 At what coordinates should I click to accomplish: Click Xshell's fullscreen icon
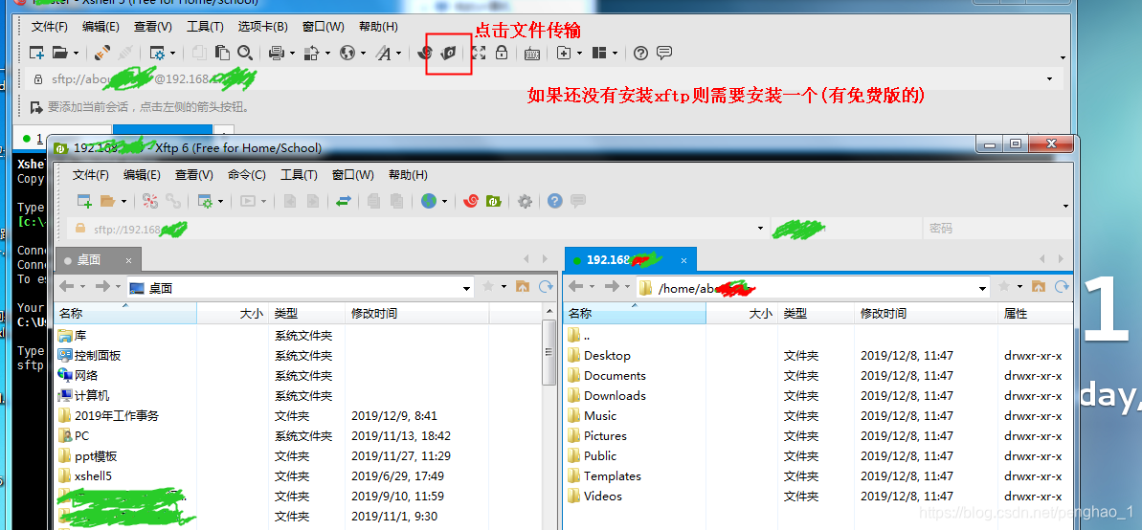click(x=479, y=53)
